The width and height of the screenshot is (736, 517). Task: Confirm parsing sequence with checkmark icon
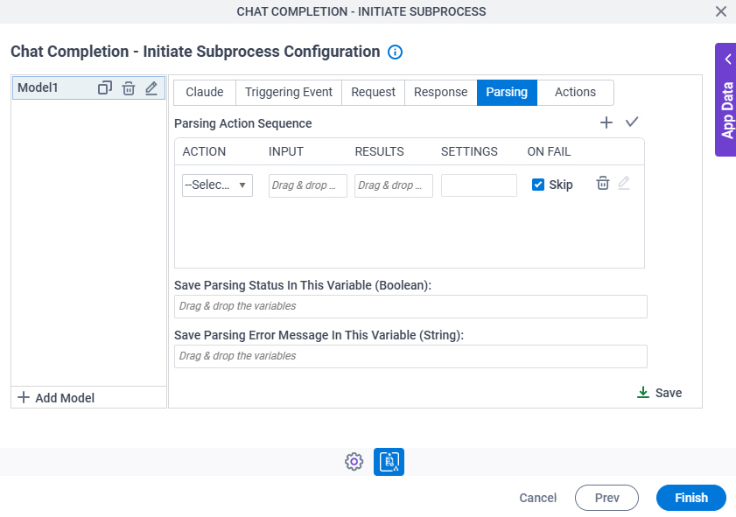(x=632, y=122)
